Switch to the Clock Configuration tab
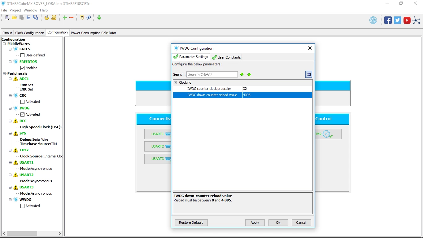Viewport: 423px width, 238px height. pyautogui.click(x=30, y=33)
